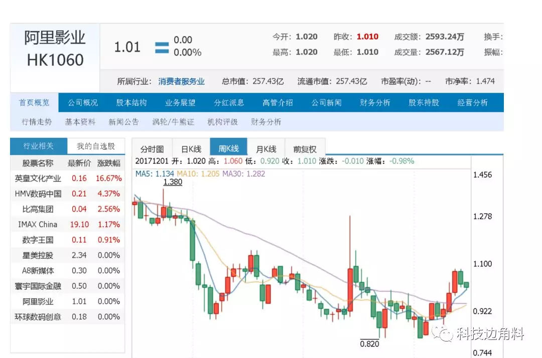Click the 财务分析 sub-menu link

coord(266,122)
